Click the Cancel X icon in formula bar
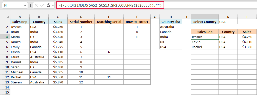 pos(36,5)
